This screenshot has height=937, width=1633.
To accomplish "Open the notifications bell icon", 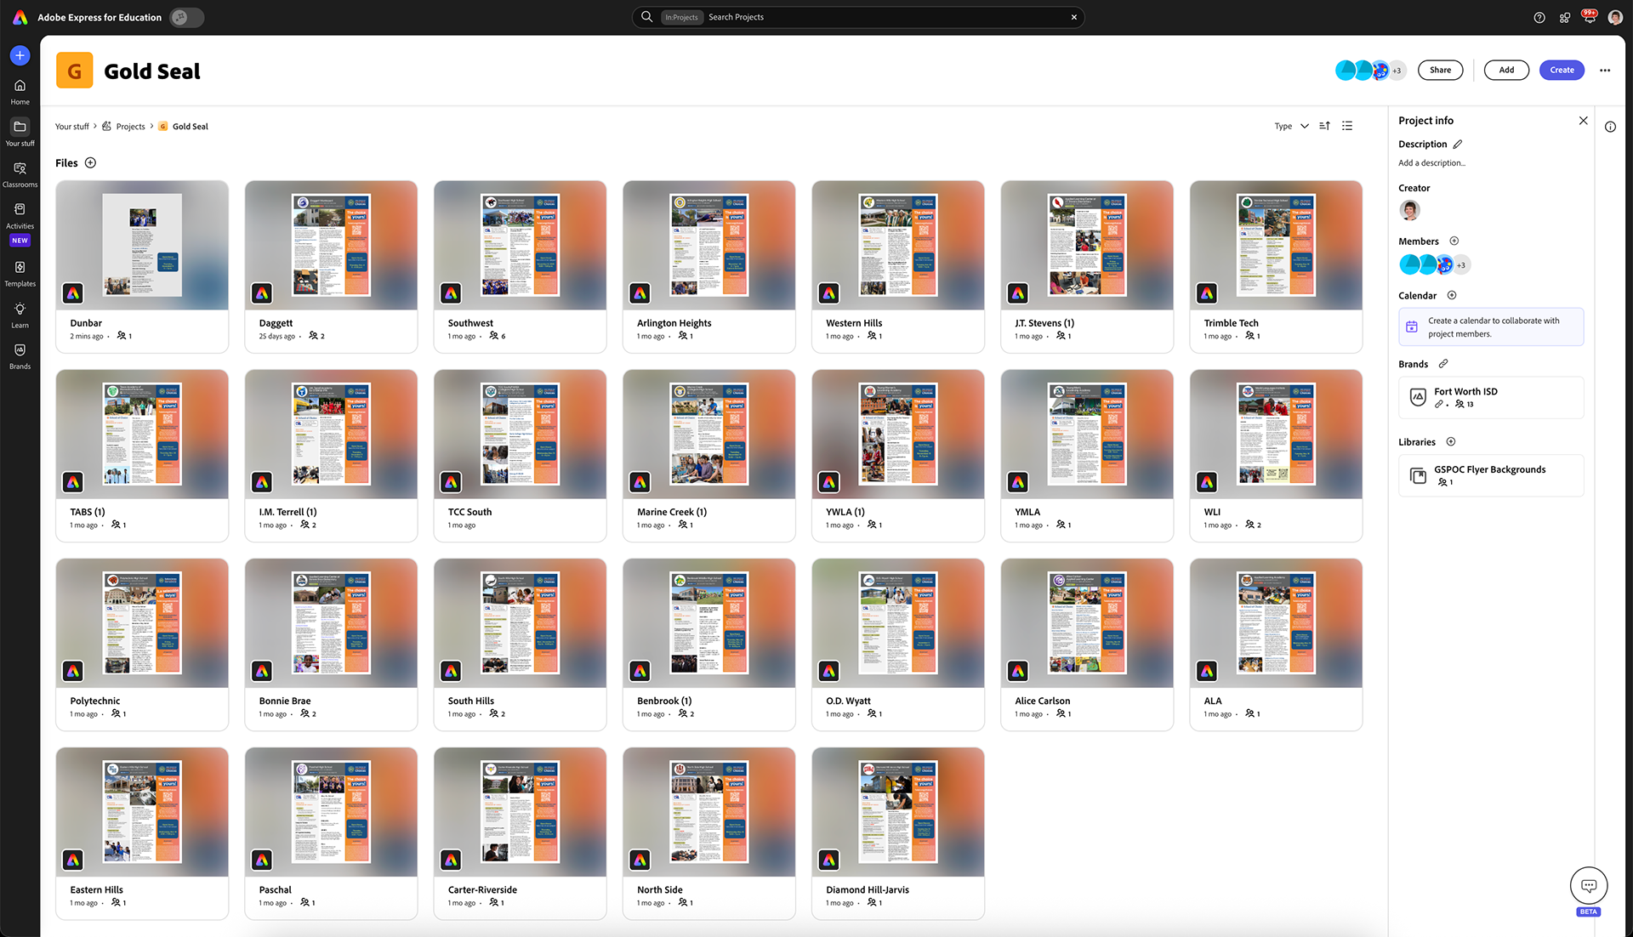I will pyautogui.click(x=1589, y=17).
